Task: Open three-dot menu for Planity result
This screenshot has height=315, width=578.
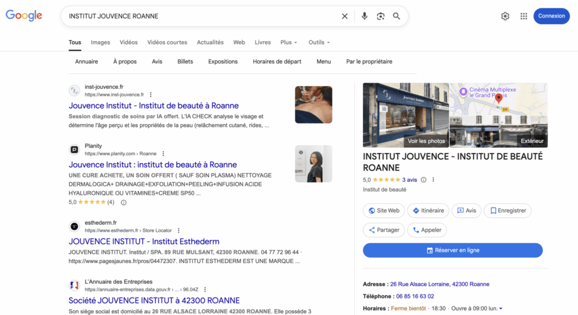Action: 163,154
